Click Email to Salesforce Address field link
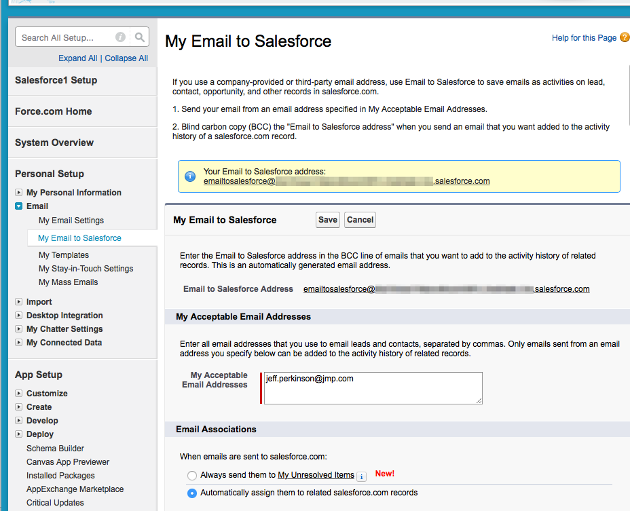The width and height of the screenshot is (630, 511). coord(447,289)
